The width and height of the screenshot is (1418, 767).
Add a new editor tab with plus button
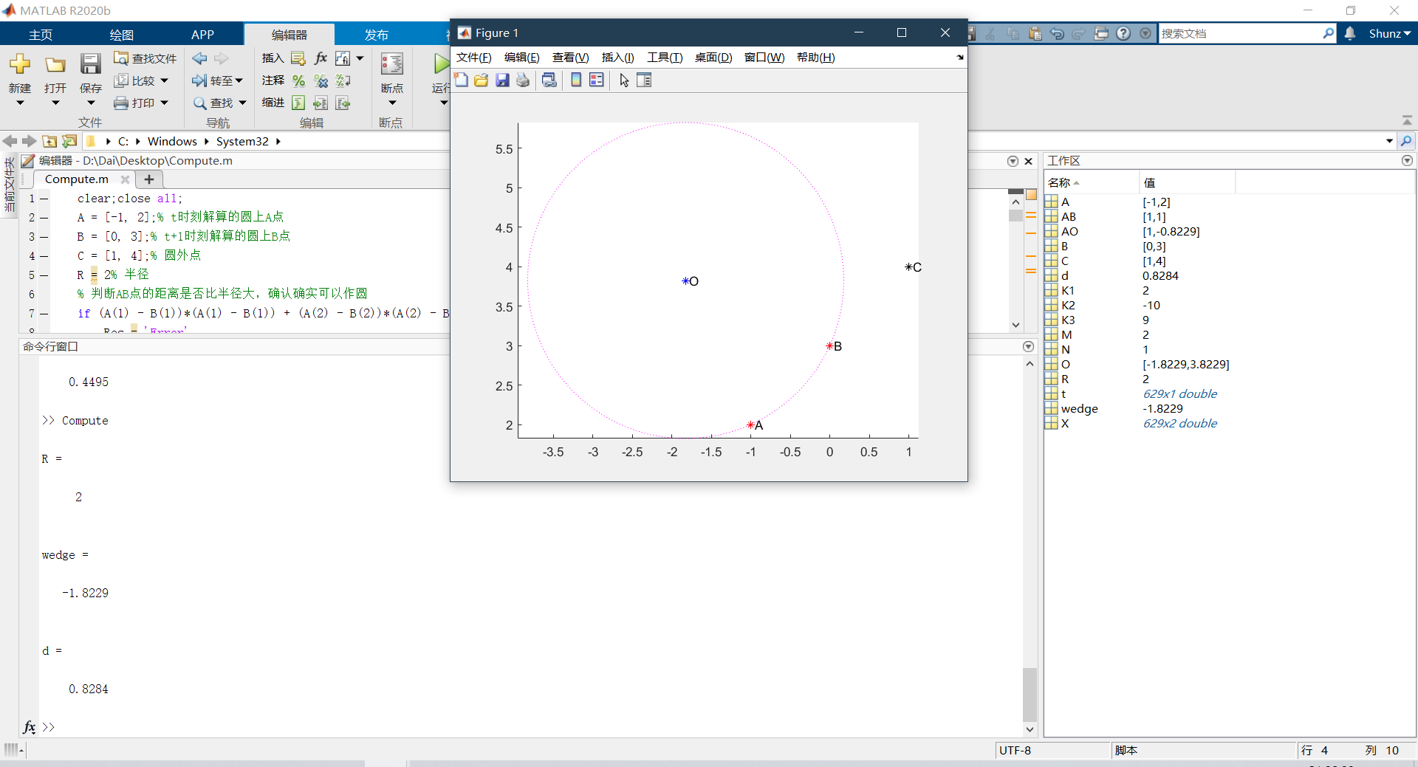tap(149, 179)
